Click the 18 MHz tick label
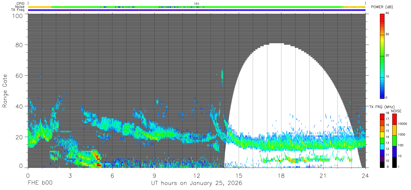 (x=387, y=113)
